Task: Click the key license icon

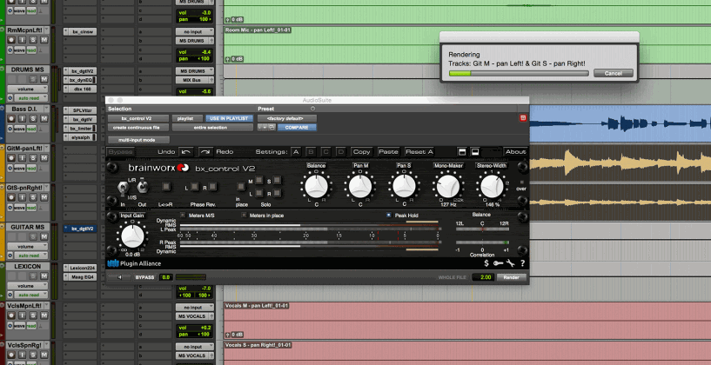Action: (x=499, y=263)
